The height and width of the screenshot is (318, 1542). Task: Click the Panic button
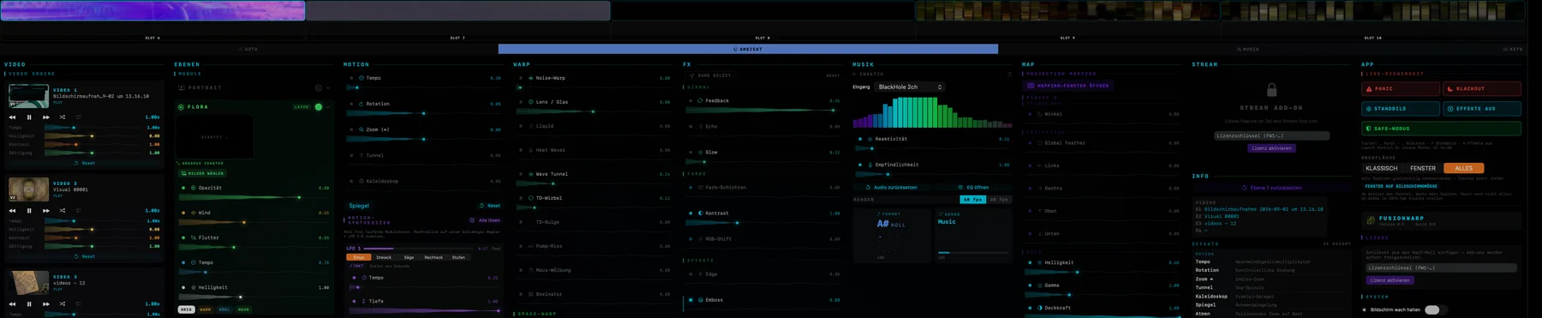click(x=1401, y=88)
